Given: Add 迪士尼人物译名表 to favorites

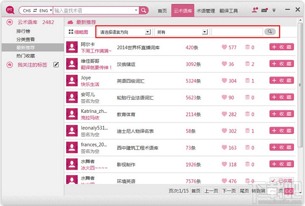Looking at the screenshot, I should coord(281,131).
